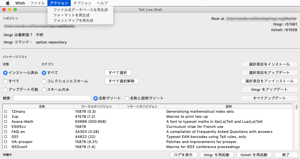Click tlmgr を再起動 button
This screenshot has height=159, width=300.
pos(216,155)
